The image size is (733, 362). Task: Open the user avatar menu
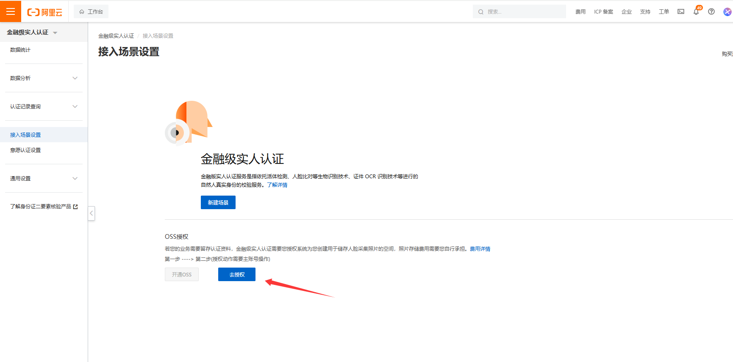(x=727, y=12)
